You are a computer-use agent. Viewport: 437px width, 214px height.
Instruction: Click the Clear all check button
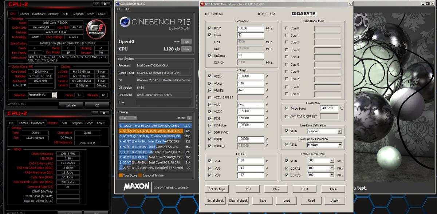[x=238, y=201]
